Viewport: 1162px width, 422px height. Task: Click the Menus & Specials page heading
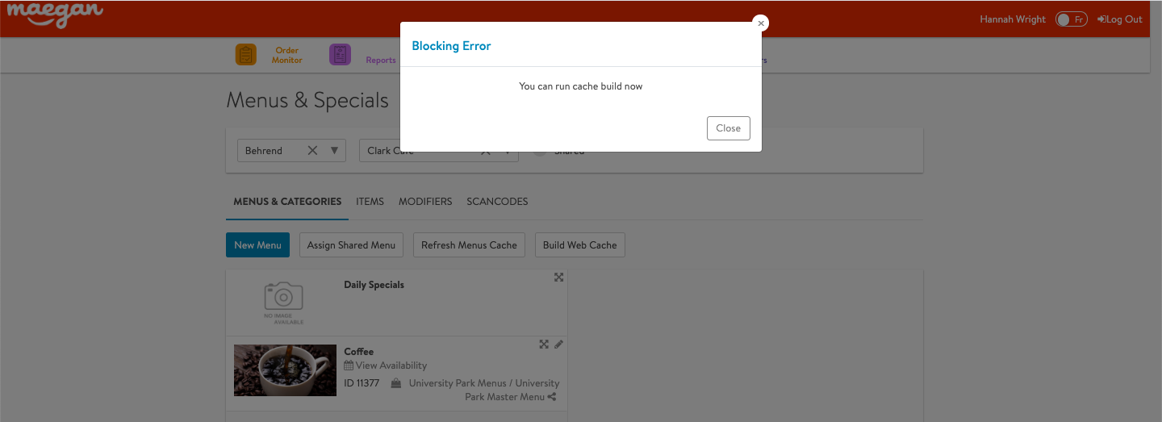click(307, 101)
